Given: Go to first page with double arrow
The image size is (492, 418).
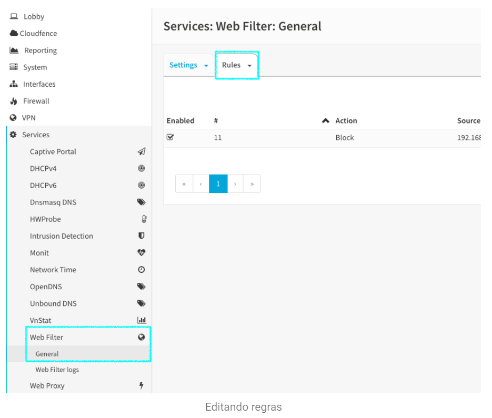Looking at the screenshot, I should pos(184,183).
